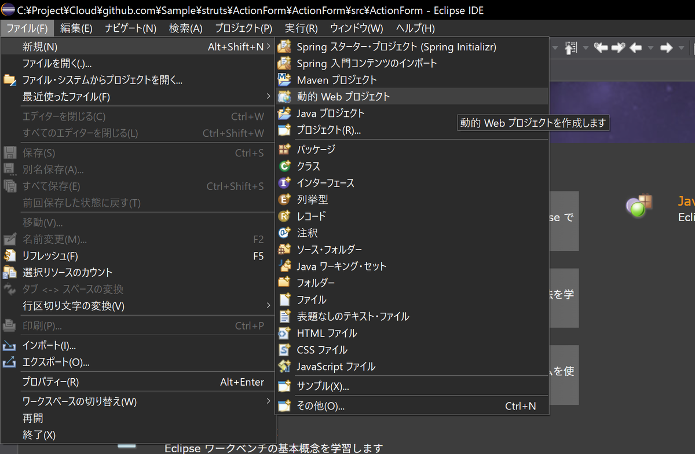Image resolution: width=695 pixels, height=454 pixels.
Task: Create a new レコード
Action: point(412,217)
